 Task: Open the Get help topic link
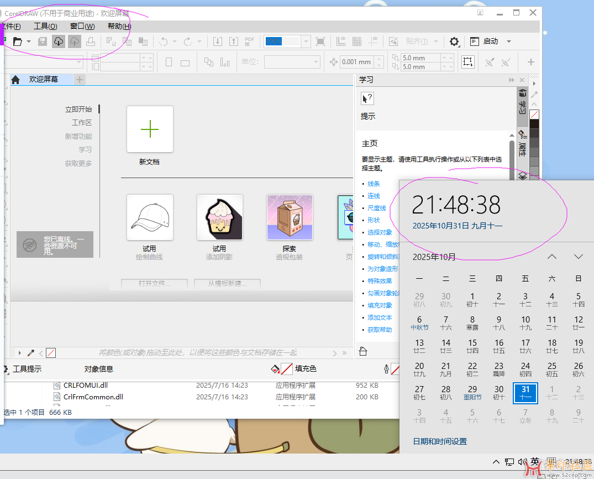(380, 330)
